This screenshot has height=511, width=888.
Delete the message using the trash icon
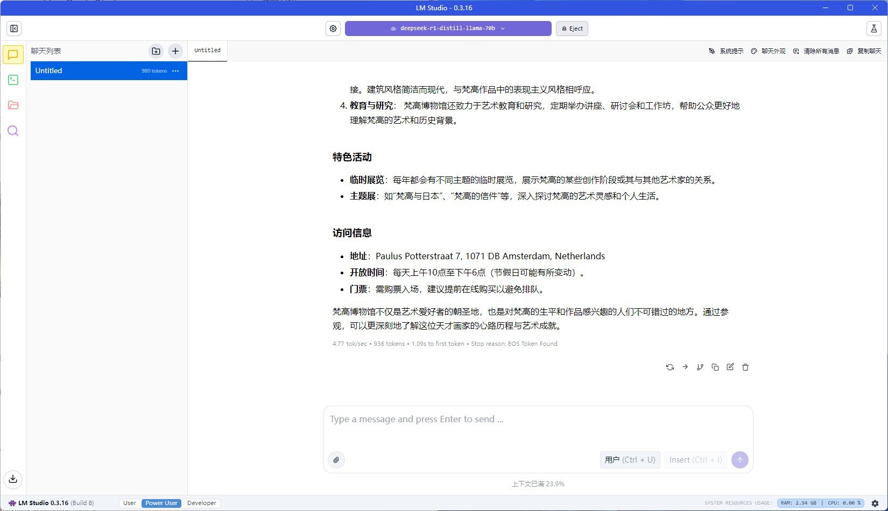point(745,367)
